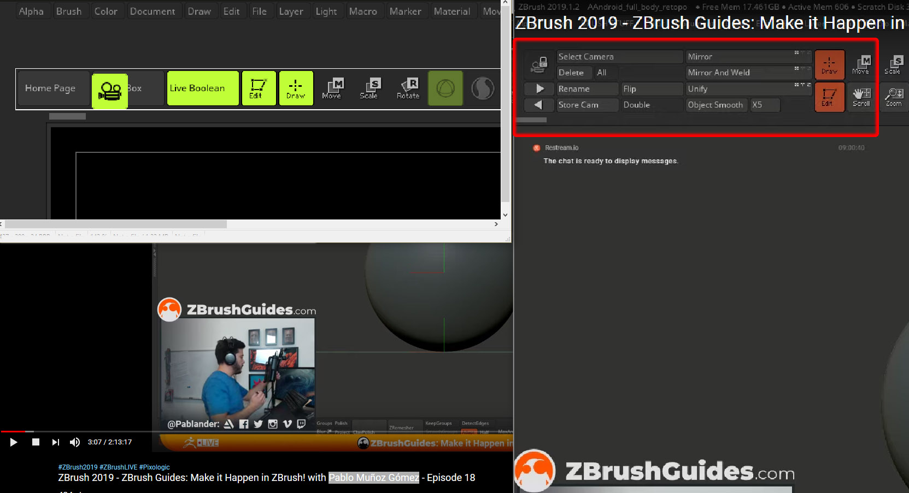This screenshot has width=909, height=493.
Task: Click the Twitch icon next to @Pablander
Action: (301, 424)
